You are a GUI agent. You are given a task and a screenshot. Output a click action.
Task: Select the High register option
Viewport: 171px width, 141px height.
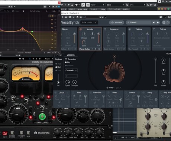[58, 64]
